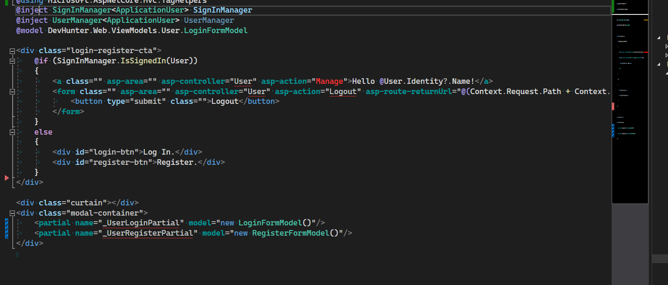Click the else keyword

pyautogui.click(x=43, y=132)
